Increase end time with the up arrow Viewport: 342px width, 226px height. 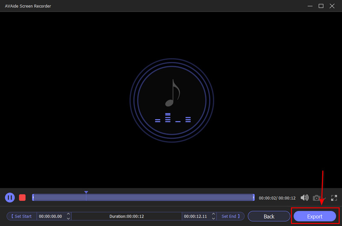pyautogui.click(x=213, y=214)
